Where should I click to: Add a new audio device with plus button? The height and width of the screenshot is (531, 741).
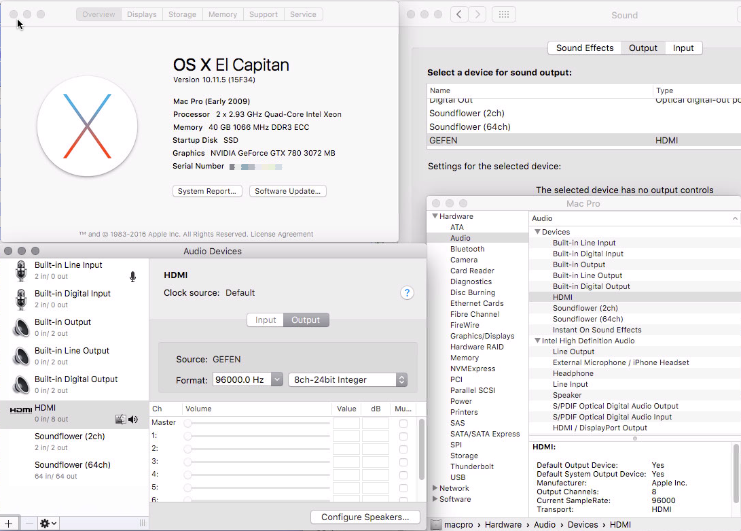click(x=9, y=524)
